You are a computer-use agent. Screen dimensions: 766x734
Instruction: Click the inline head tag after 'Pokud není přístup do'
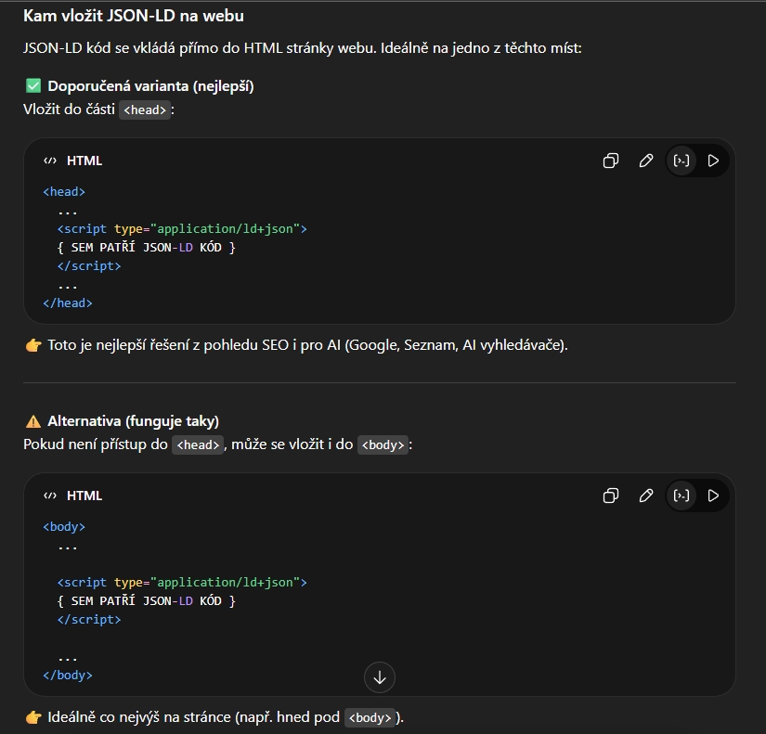coord(198,444)
